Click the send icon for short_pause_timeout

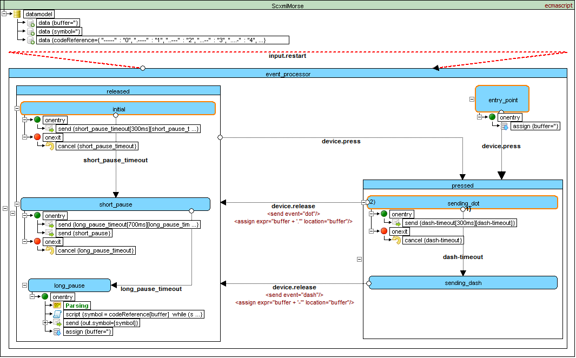[x=49, y=129]
